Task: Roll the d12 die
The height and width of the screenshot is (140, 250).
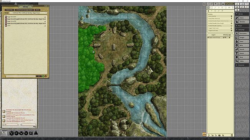Action: 17,133
